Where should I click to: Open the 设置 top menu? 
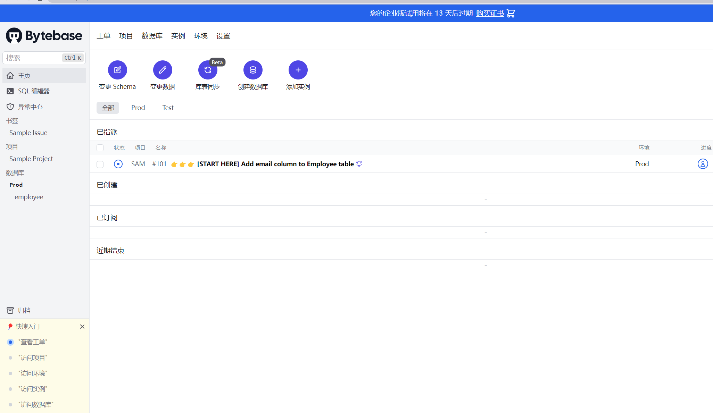coord(223,36)
